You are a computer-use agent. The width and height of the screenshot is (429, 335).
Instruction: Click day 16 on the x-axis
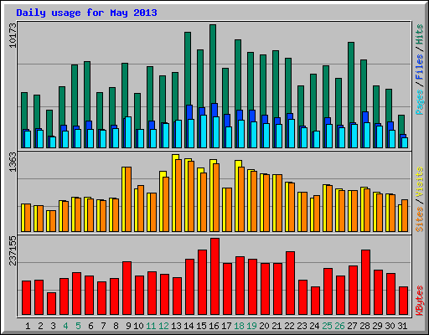coord(214,326)
